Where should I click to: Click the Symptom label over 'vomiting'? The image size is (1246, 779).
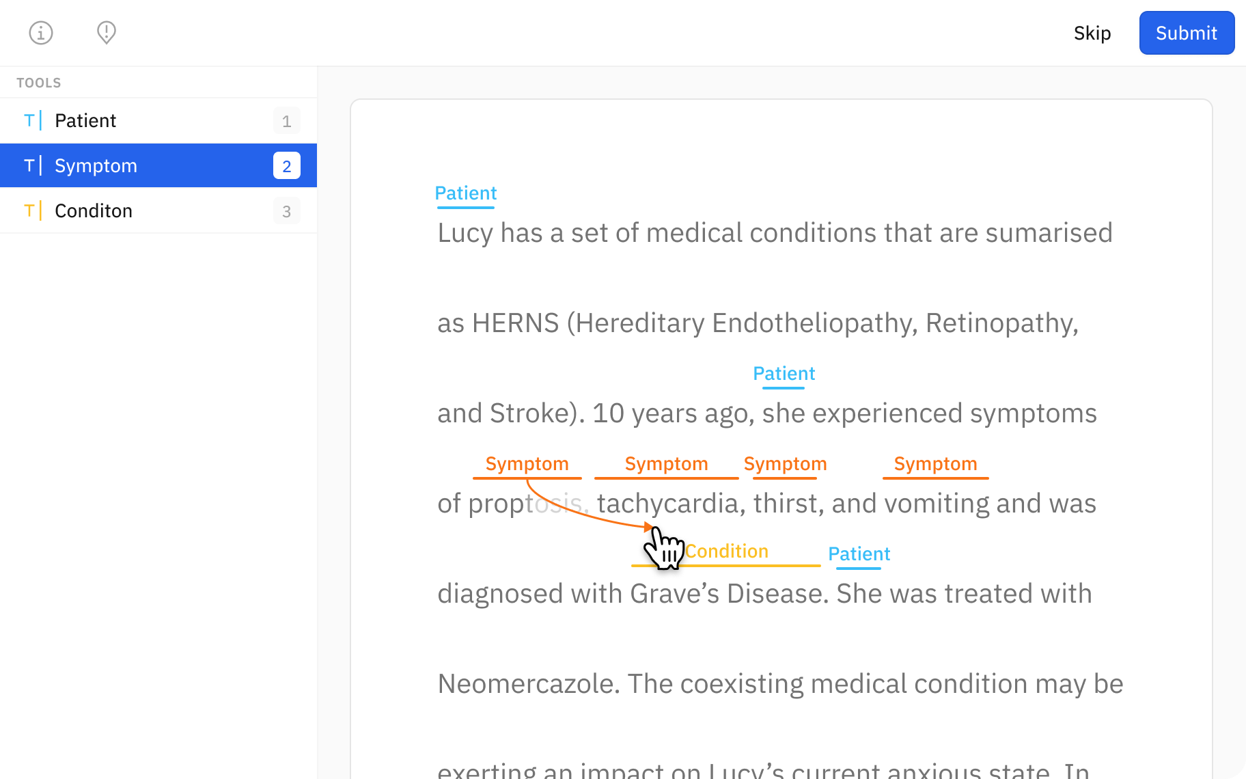[935, 463]
